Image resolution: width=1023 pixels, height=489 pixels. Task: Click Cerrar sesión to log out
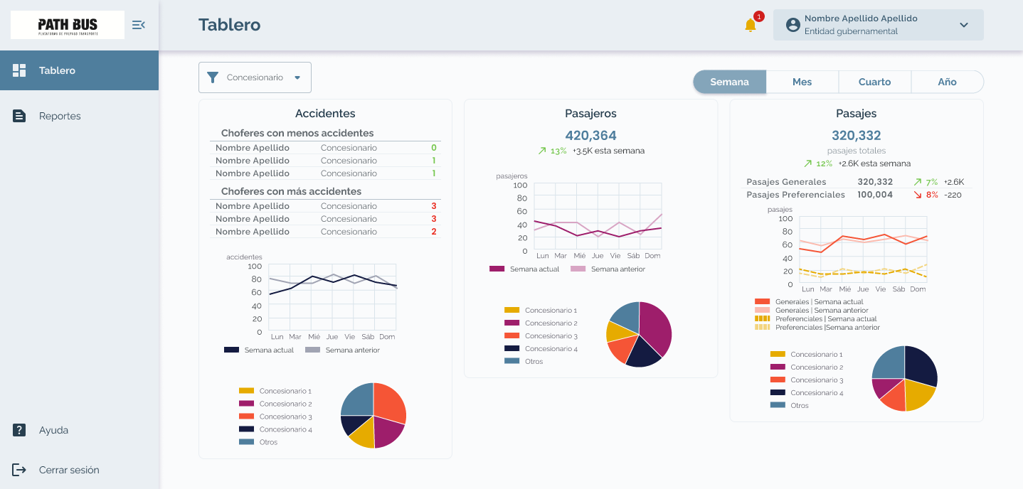pyautogui.click(x=79, y=470)
